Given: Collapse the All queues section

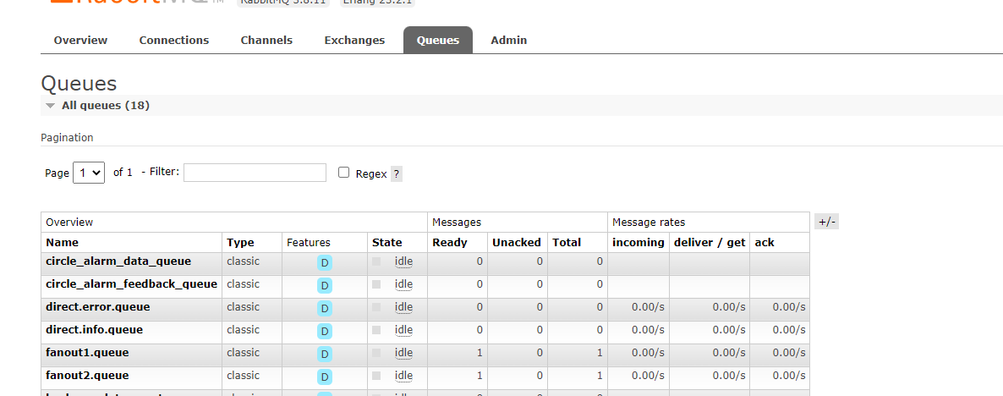Looking at the screenshot, I should click(51, 106).
